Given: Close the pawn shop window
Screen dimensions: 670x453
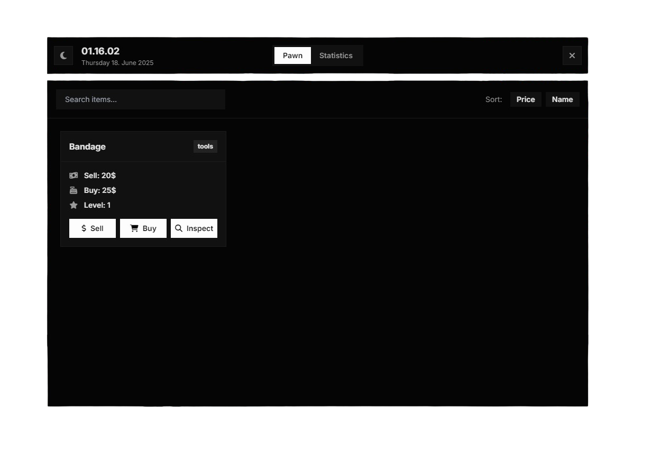Looking at the screenshot, I should point(572,55).
